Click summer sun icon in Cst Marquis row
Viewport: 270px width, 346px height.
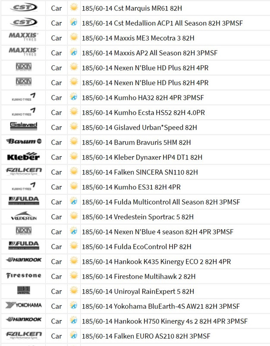pyautogui.click(x=74, y=7)
